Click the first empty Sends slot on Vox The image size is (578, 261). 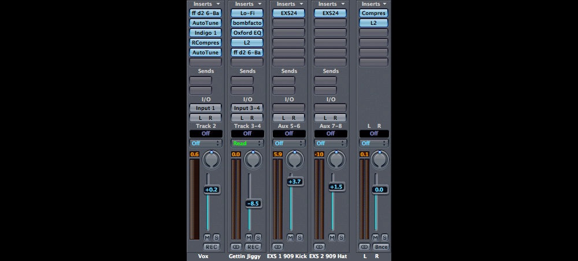pyautogui.click(x=201, y=80)
